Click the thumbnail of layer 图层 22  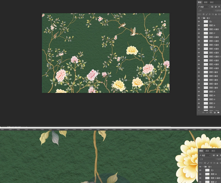pyautogui.click(x=206, y=103)
